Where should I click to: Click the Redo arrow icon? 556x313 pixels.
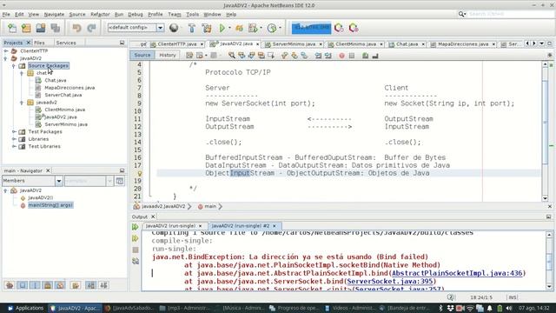coord(91,28)
